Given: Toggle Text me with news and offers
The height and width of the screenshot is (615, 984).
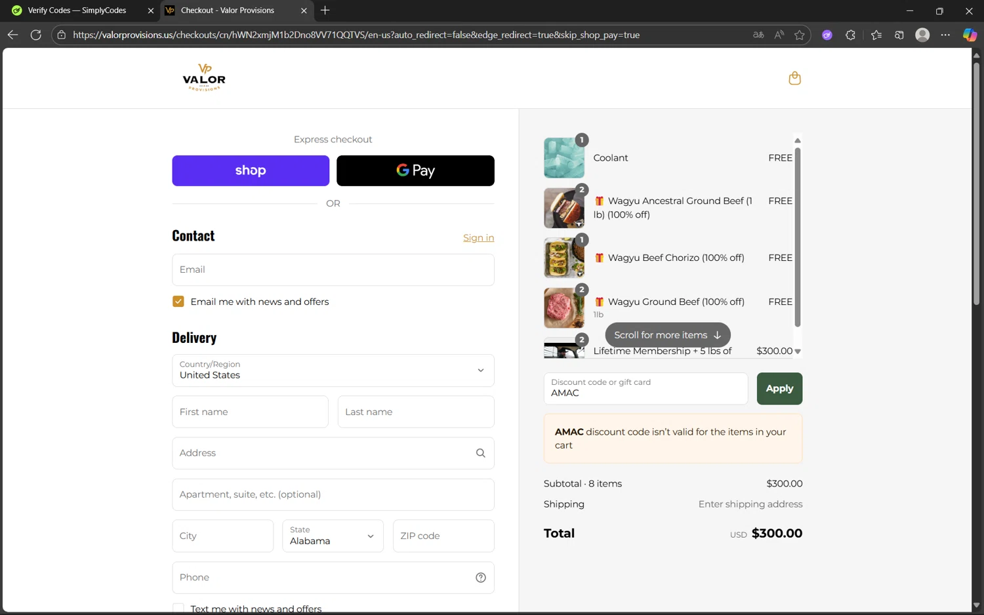Looking at the screenshot, I should click(178, 608).
